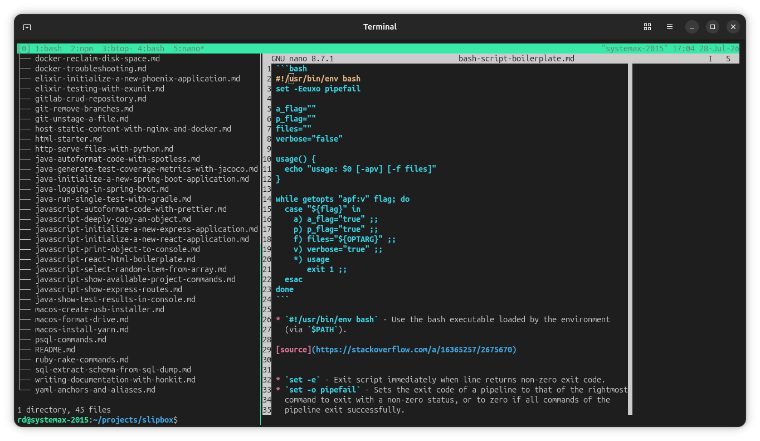The width and height of the screenshot is (760, 441).
Task: Click yaml-anchors-and-aliases.md entry
Action: (x=95, y=390)
